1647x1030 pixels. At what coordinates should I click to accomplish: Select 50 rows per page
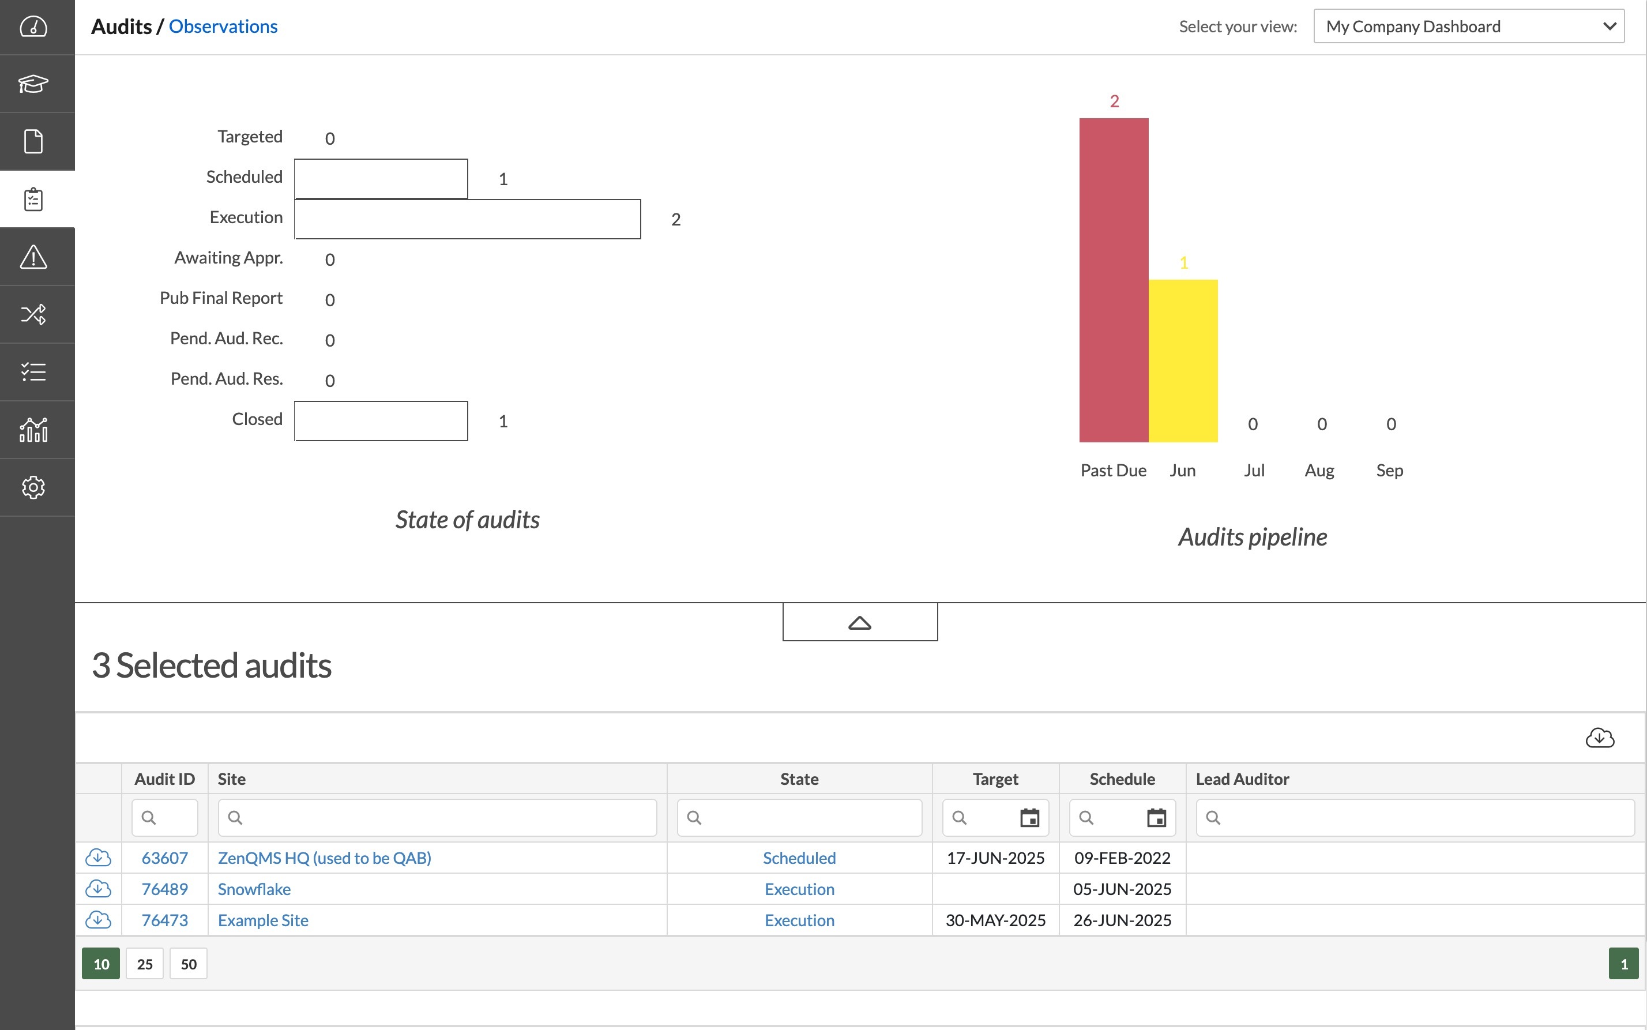click(188, 963)
